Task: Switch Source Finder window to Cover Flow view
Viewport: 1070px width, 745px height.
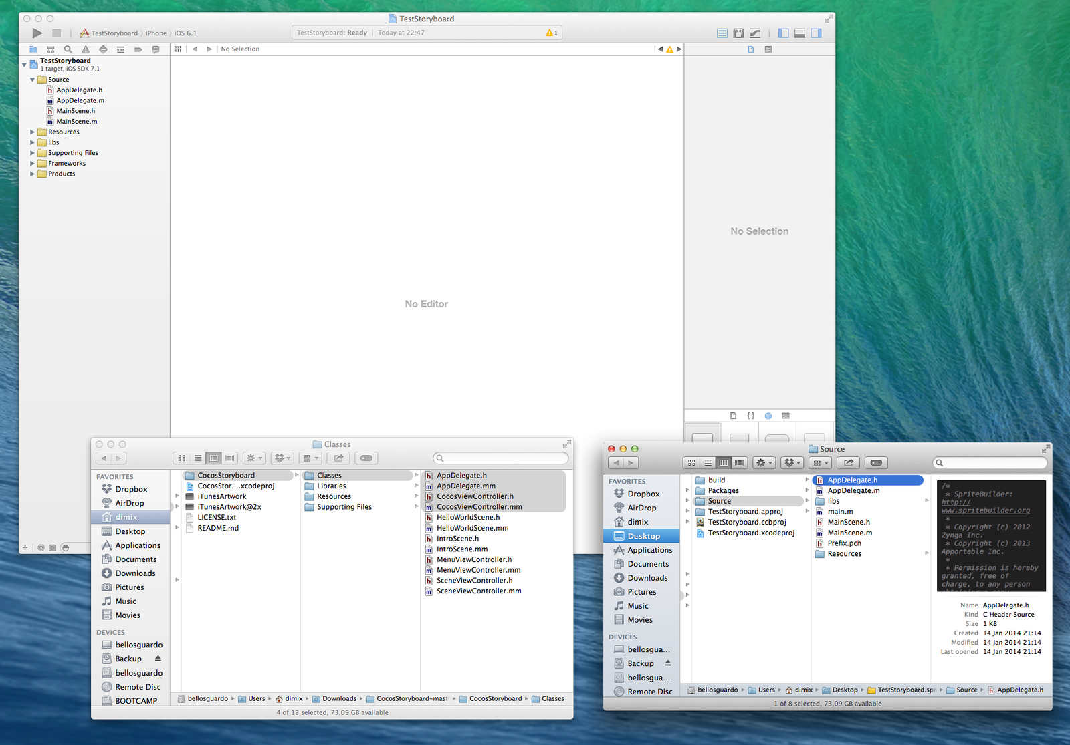Action: tap(740, 462)
